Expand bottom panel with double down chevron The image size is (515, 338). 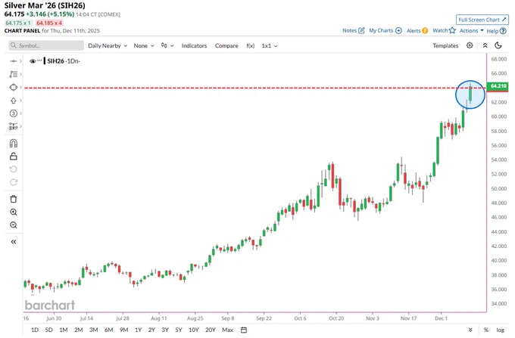tap(470, 330)
